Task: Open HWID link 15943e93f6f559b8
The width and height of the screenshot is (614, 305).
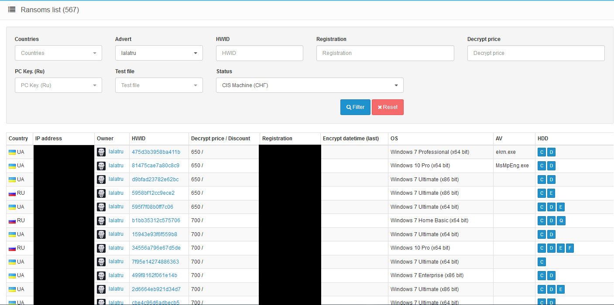Action: pos(154,234)
